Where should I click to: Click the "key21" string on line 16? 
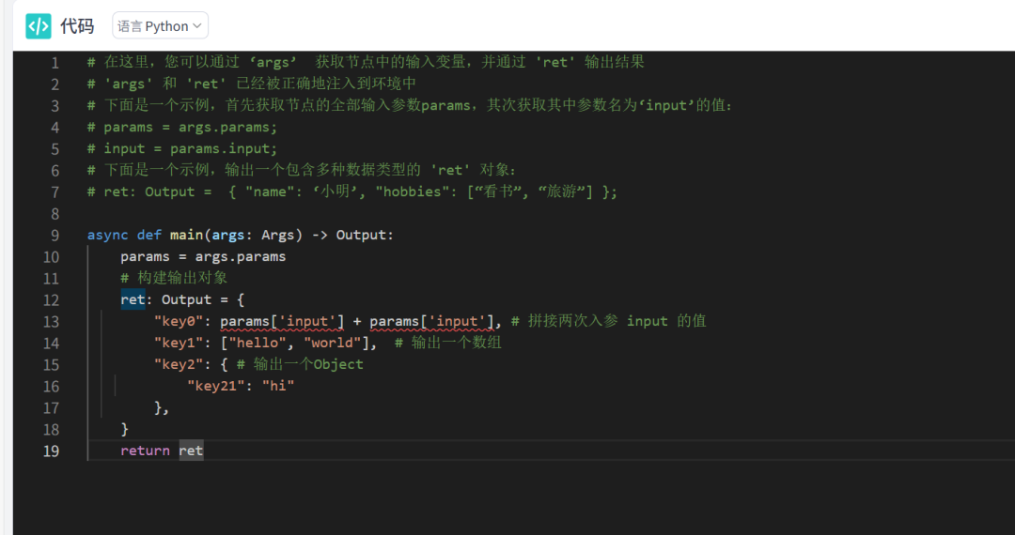point(216,387)
